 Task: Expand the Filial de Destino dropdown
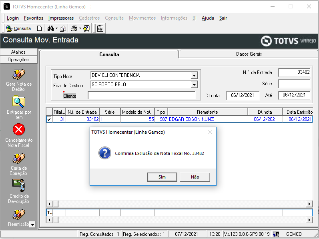(194, 84)
